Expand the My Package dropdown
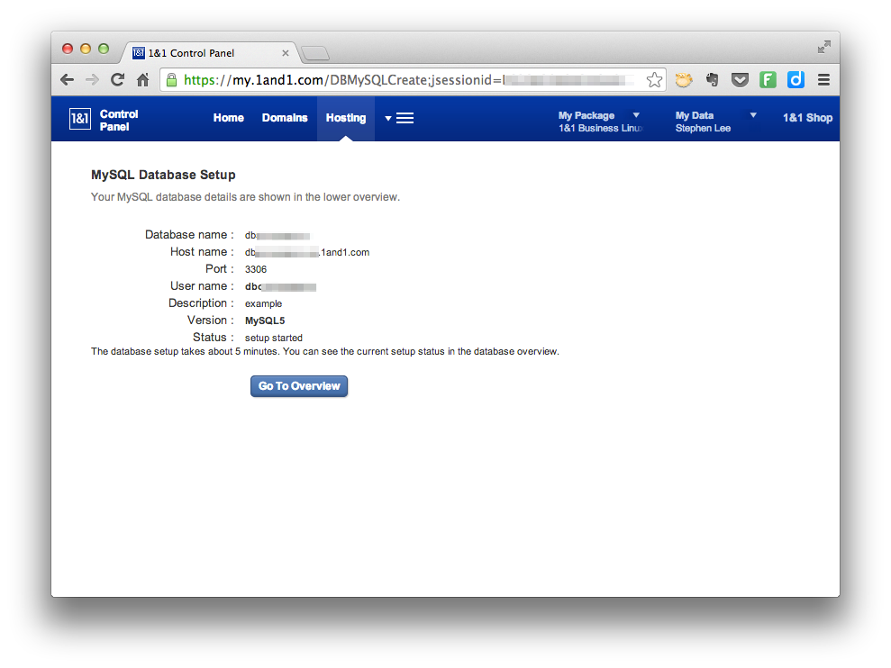 pyautogui.click(x=636, y=115)
